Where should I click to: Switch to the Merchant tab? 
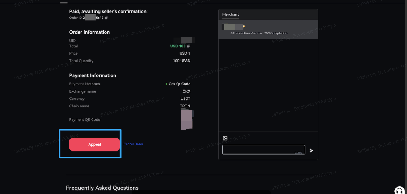(230, 14)
